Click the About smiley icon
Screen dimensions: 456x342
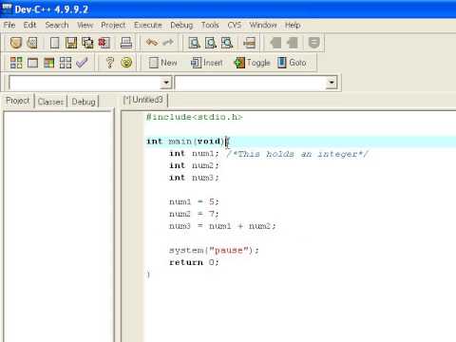(x=126, y=62)
